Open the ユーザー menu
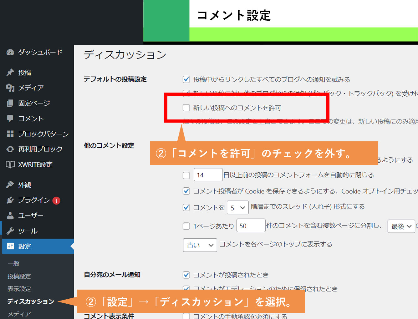The height and width of the screenshot is (319, 418). pyautogui.click(x=31, y=215)
